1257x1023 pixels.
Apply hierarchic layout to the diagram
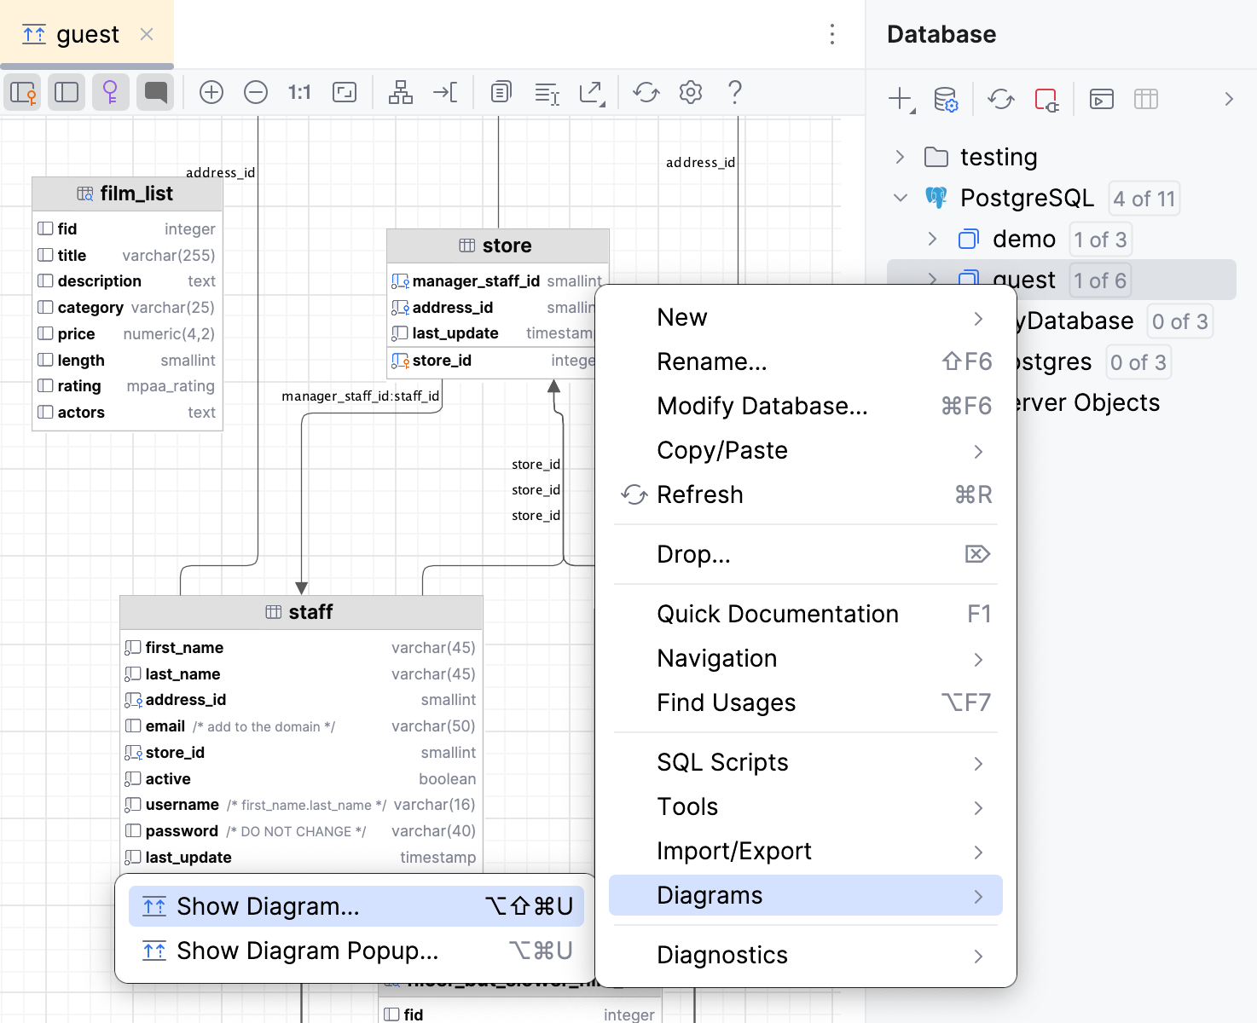401,92
